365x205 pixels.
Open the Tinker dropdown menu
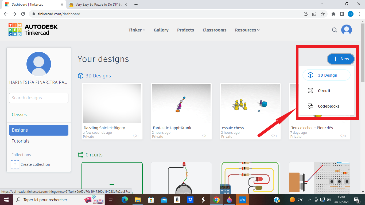tap(137, 30)
